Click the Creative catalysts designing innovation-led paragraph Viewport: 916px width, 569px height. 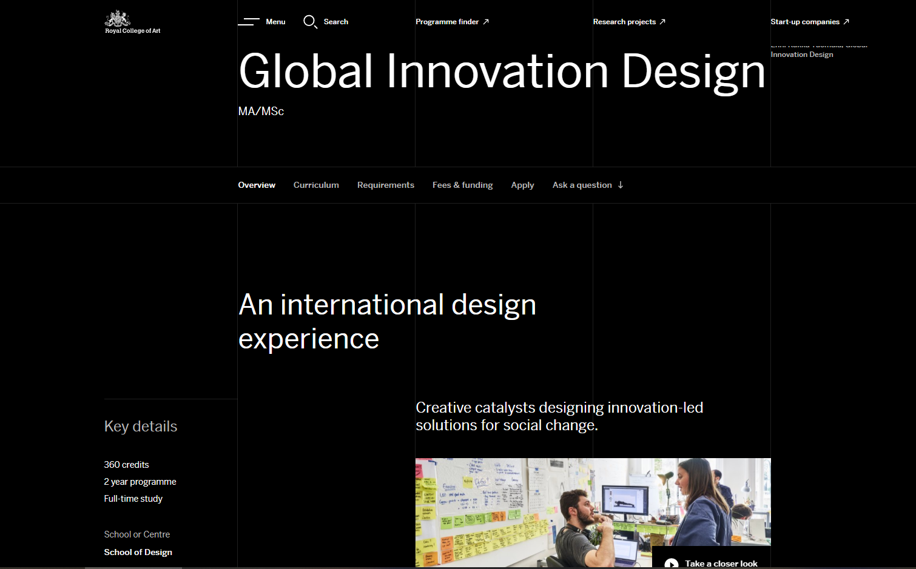(x=559, y=416)
